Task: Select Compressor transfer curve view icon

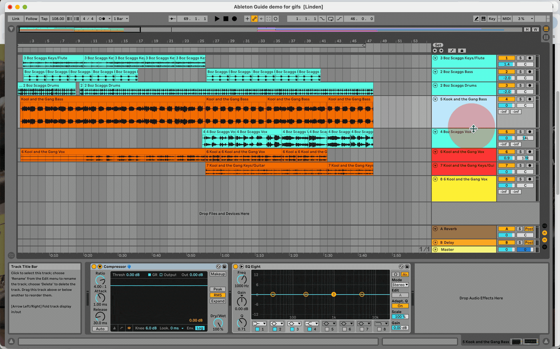Action: click(x=122, y=328)
